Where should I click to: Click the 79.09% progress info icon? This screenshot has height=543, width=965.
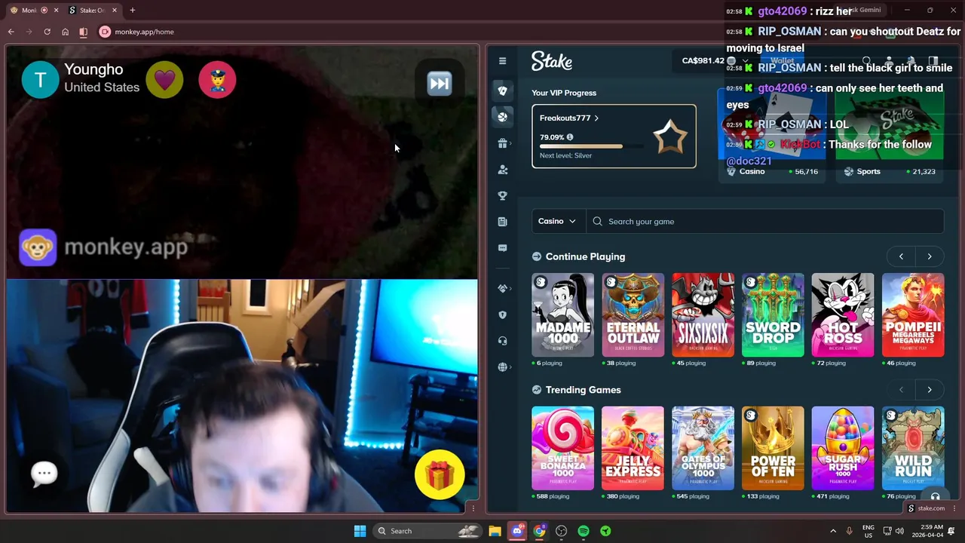(570, 137)
